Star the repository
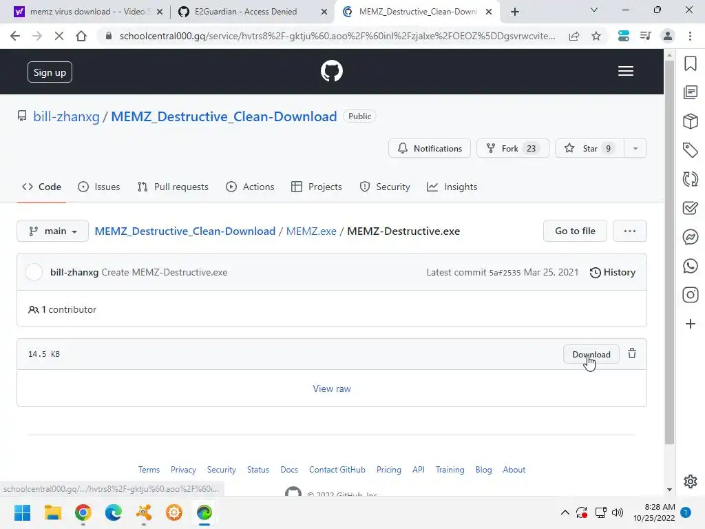 pos(589,149)
